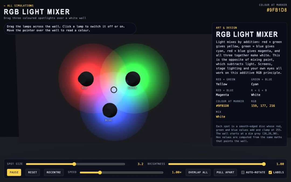The width and height of the screenshot is (291, 182).
Task: Click the GREEN lamp label
Action: click(x=132, y=88)
